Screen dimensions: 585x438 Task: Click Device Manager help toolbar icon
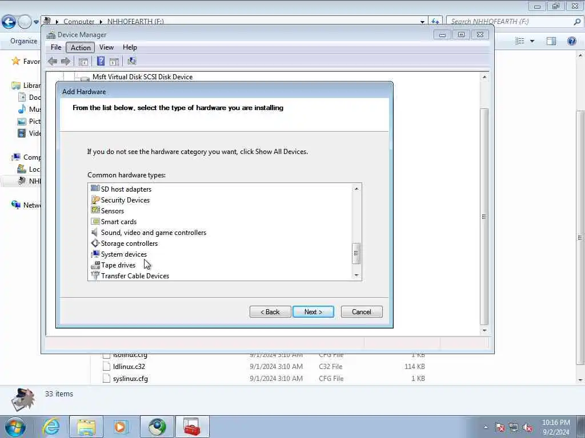click(101, 62)
